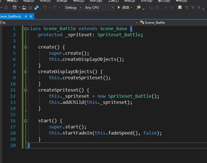Open the 项目(P) menu

[x=45, y=1]
